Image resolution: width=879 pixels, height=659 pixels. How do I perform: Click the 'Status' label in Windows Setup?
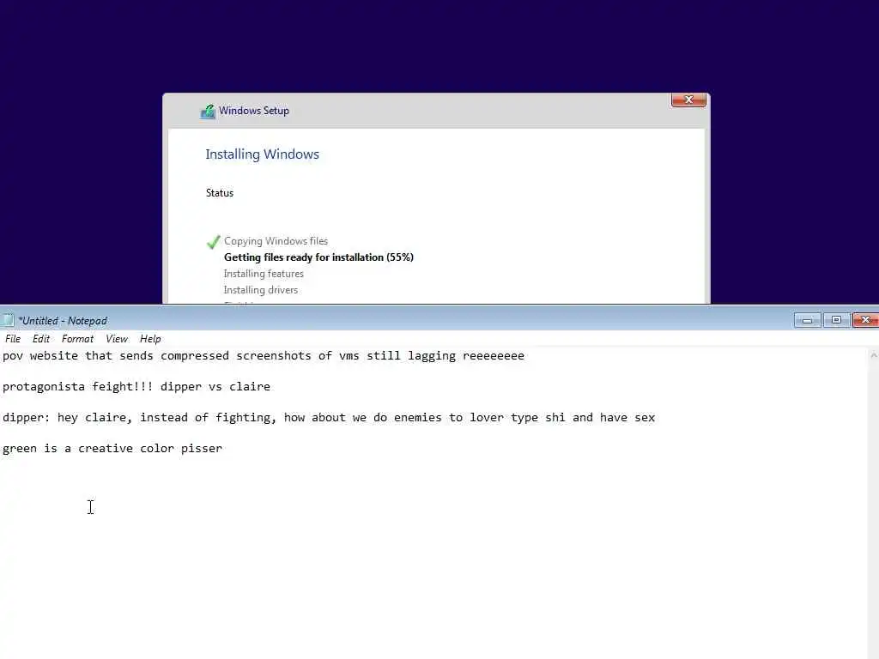(x=219, y=193)
